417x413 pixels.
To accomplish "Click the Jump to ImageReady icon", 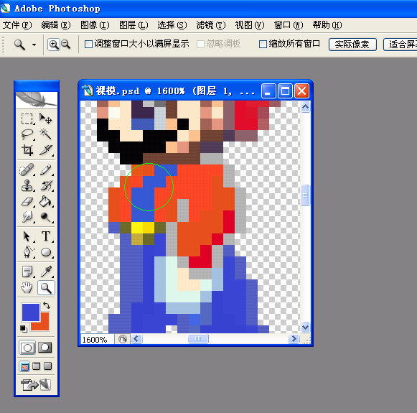I will coord(36,385).
